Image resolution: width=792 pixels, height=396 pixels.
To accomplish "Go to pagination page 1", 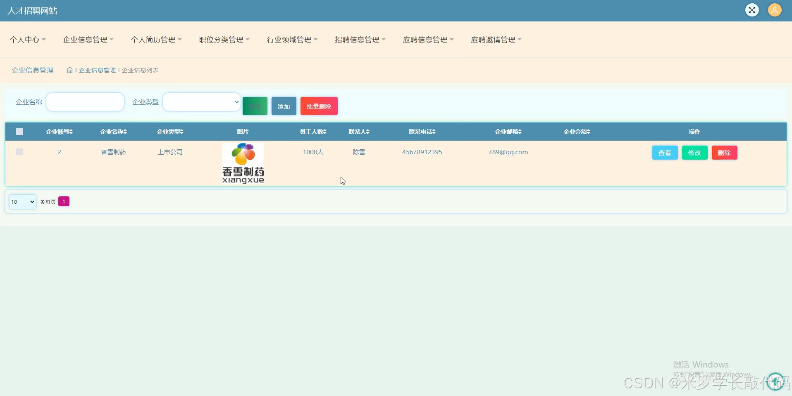I will tap(64, 201).
